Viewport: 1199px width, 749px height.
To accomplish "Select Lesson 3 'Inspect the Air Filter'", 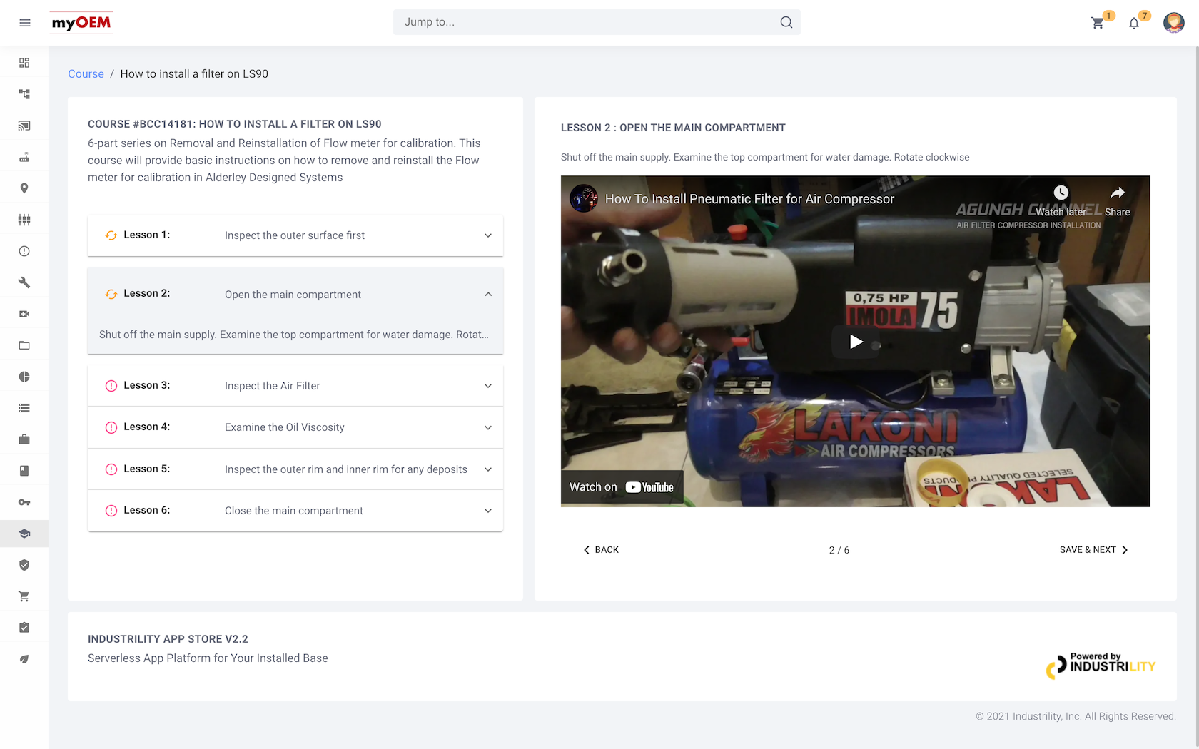I will pos(295,386).
